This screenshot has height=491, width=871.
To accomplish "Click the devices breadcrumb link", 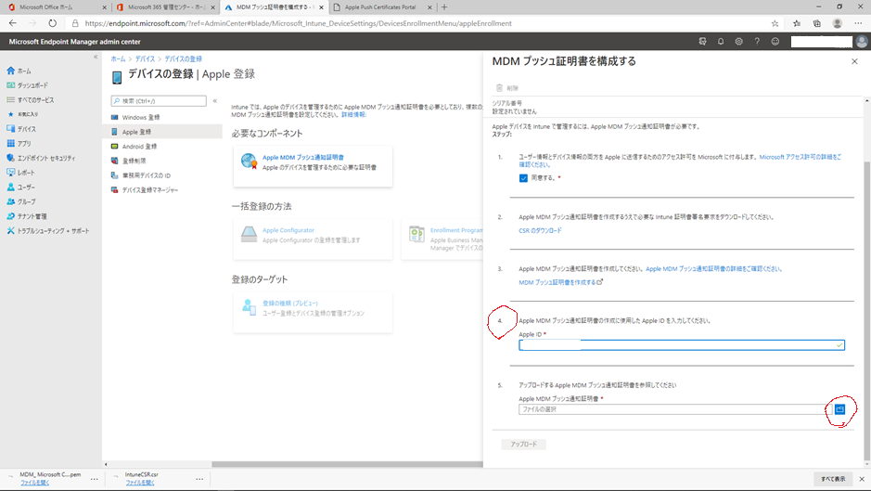I will (145, 59).
